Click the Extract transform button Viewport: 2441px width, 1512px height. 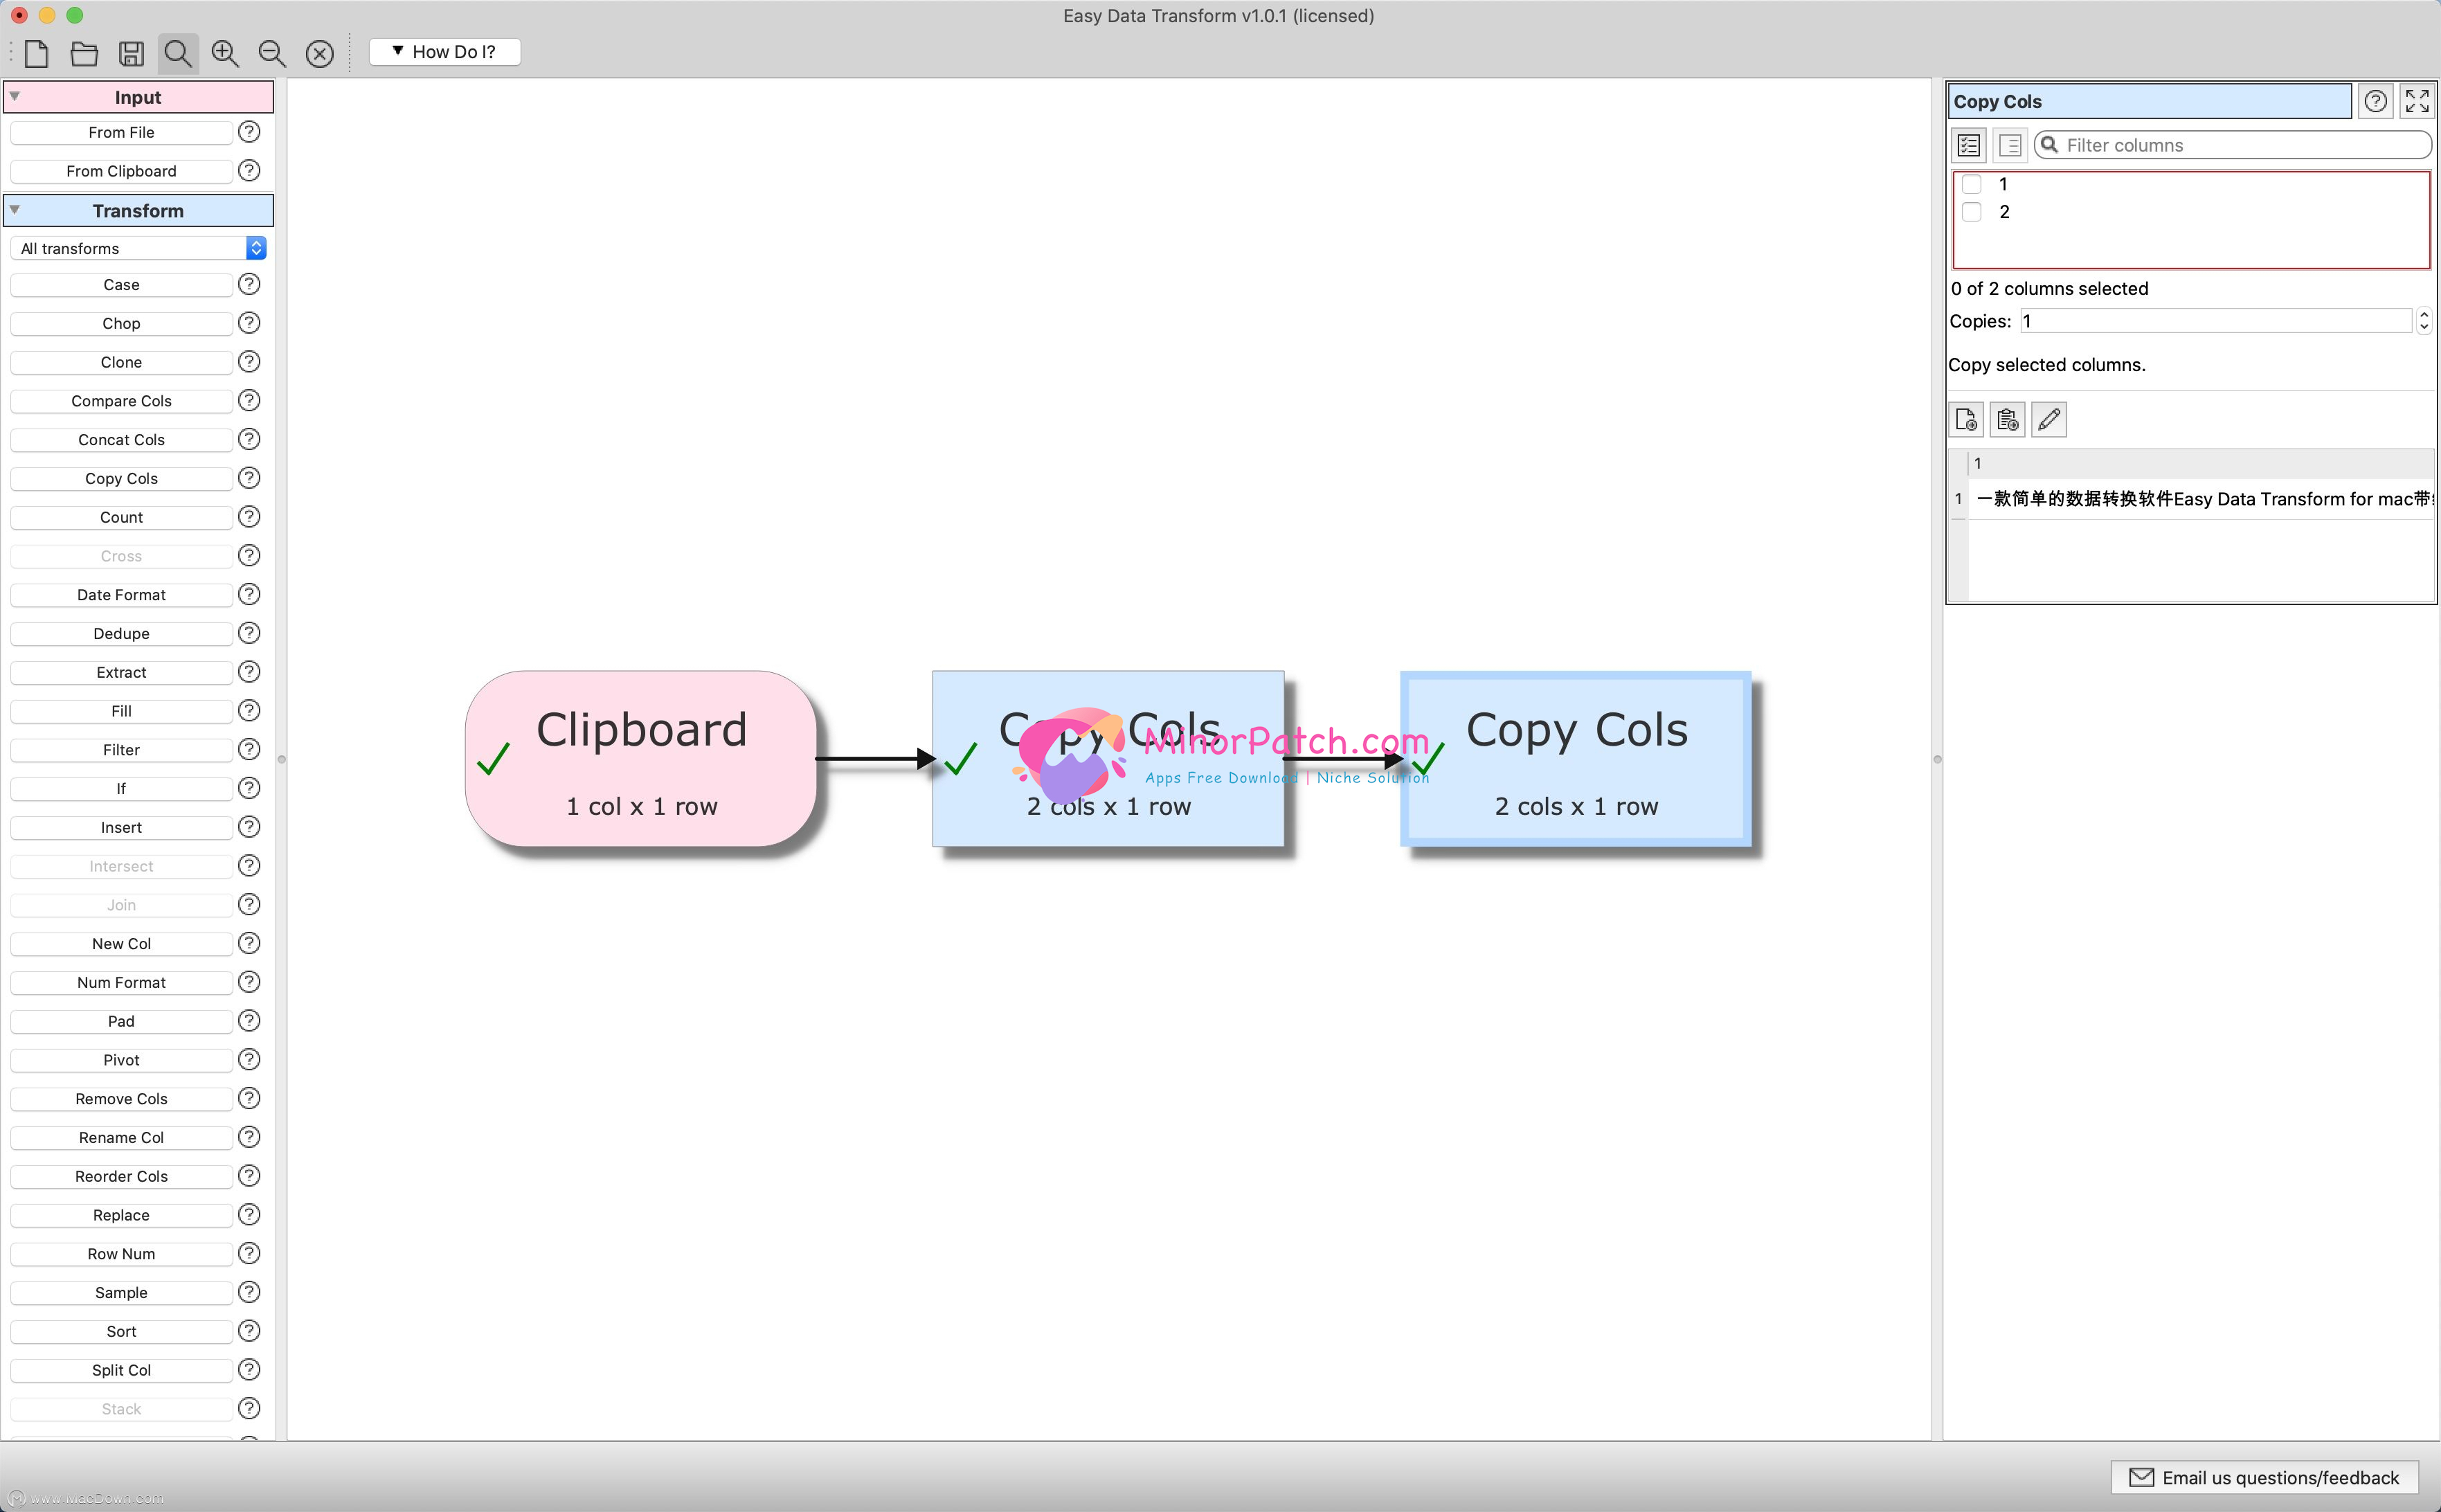point(121,672)
